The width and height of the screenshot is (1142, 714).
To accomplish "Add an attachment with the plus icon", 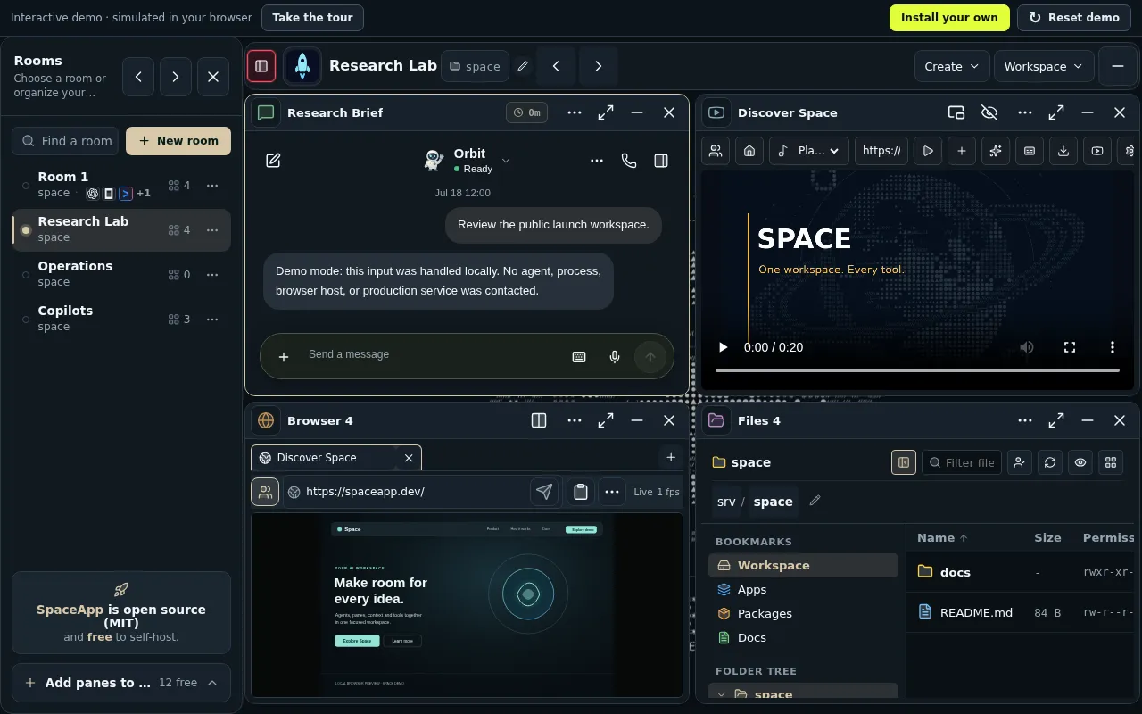I will (x=284, y=357).
